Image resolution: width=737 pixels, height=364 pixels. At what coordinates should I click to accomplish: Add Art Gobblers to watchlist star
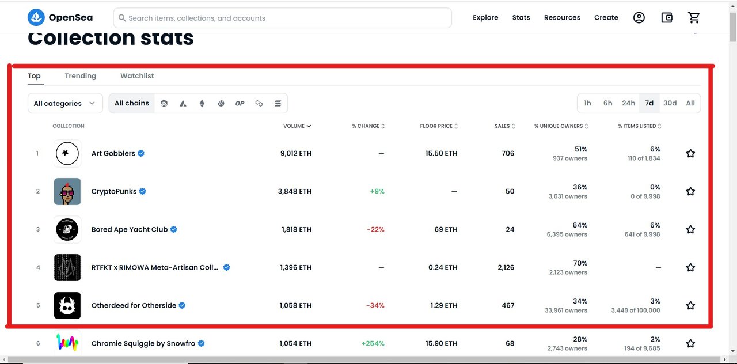pos(690,153)
